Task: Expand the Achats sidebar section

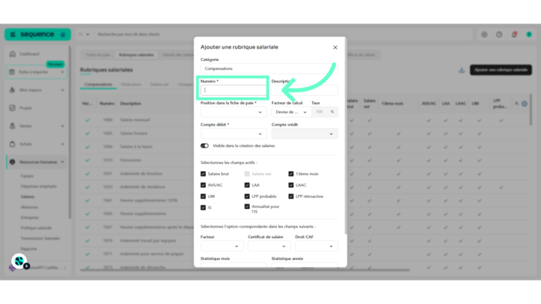Action: 62,144
